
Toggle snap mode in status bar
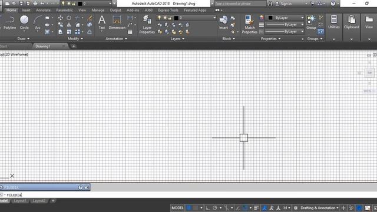click(x=196, y=208)
